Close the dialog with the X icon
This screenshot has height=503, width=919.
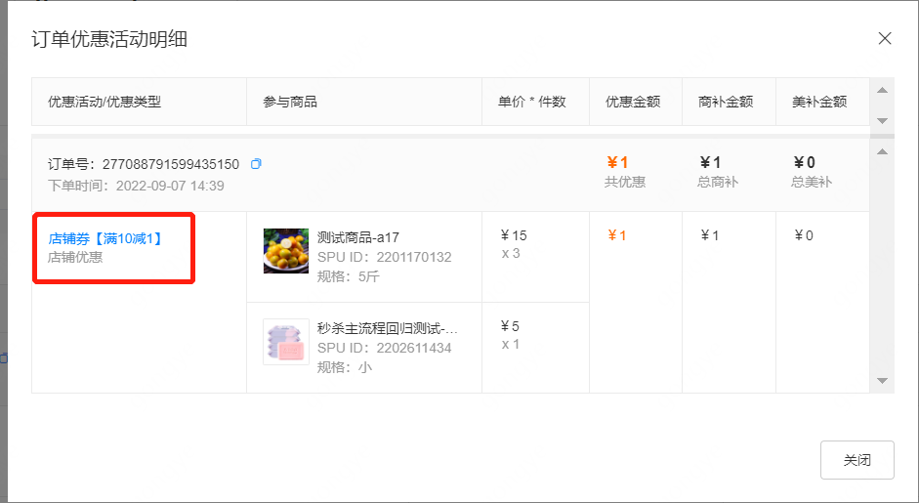point(885,39)
